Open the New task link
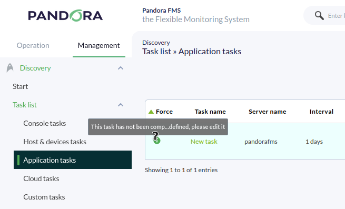The width and height of the screenshot is (345, 209). click(x=204, y=142)
